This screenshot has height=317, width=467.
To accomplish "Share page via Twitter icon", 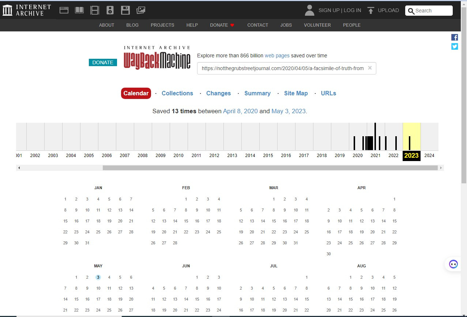I will click(x=455, y=46).
